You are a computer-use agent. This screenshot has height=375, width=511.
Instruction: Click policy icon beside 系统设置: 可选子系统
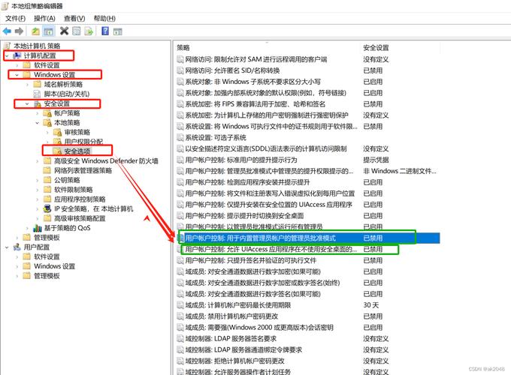180,137
